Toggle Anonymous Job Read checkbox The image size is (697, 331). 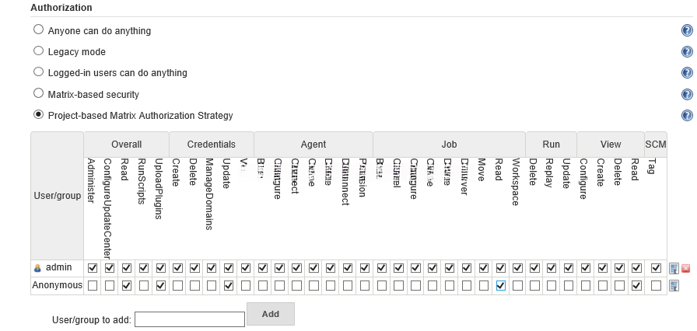pos(500,286)
